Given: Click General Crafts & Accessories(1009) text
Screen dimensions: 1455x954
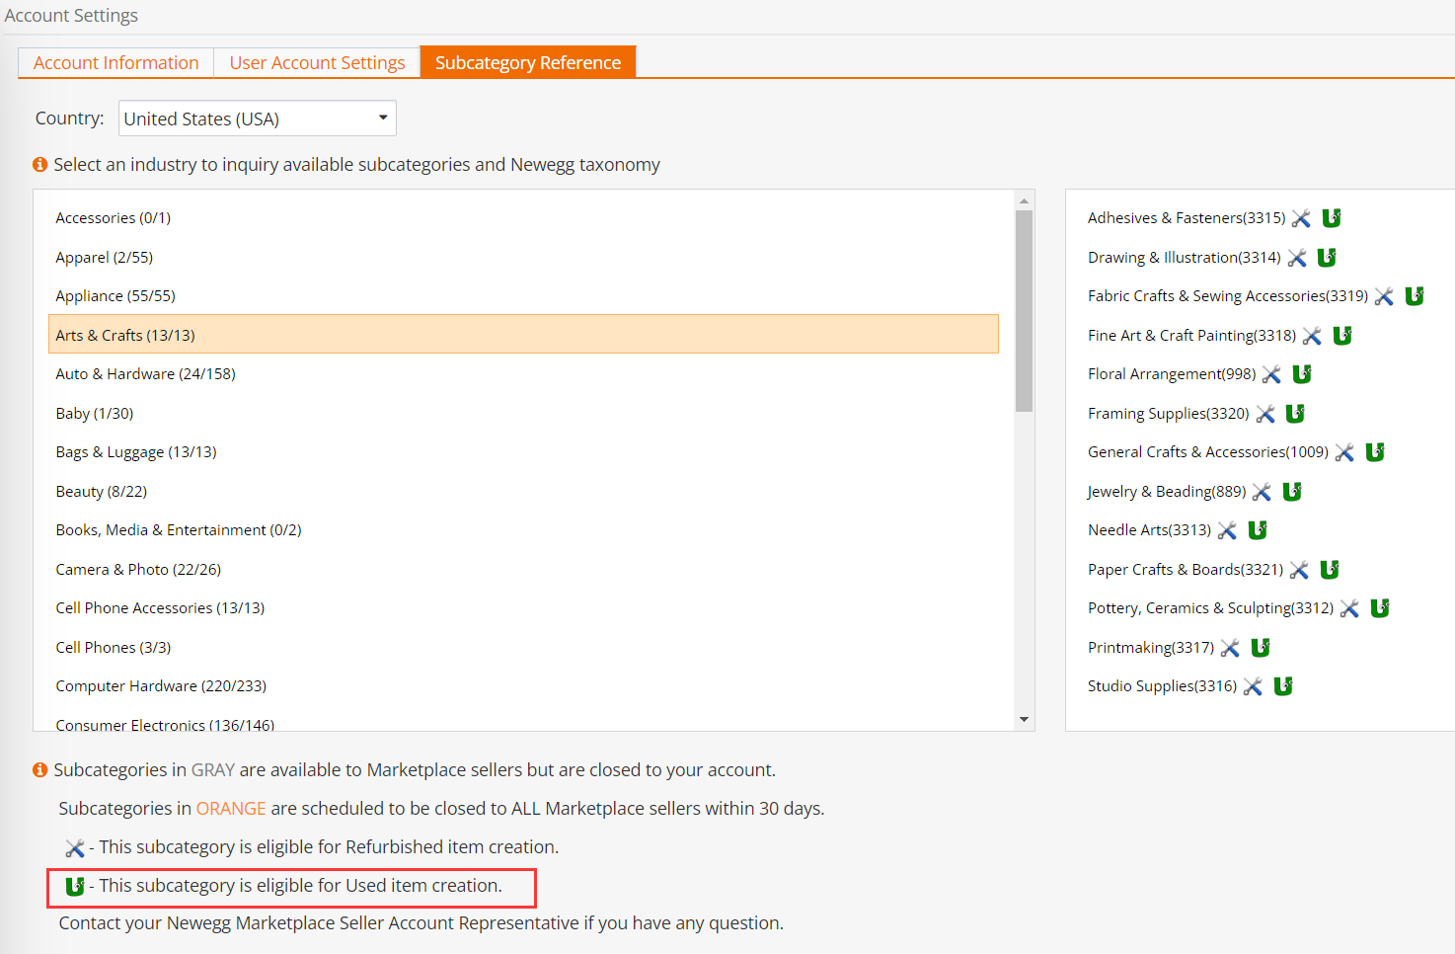Looking at the screenshot, I should (x=1208, y=452).
